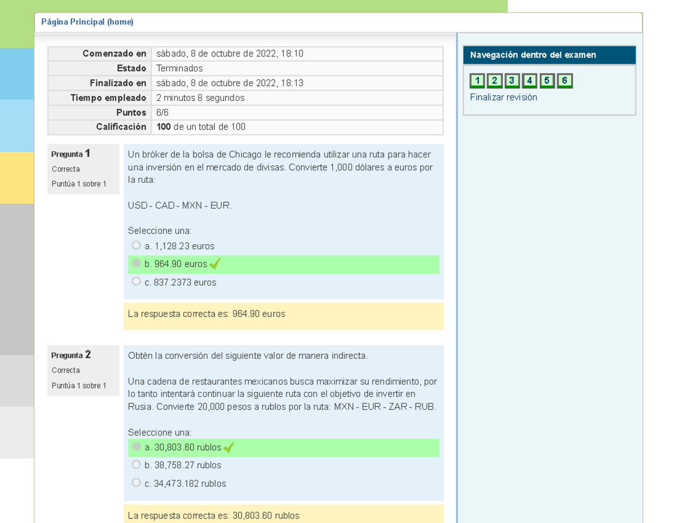Navigate to question 3 via navigation block
The width and height of the screenshot is (677, 523).
(512, 81)
